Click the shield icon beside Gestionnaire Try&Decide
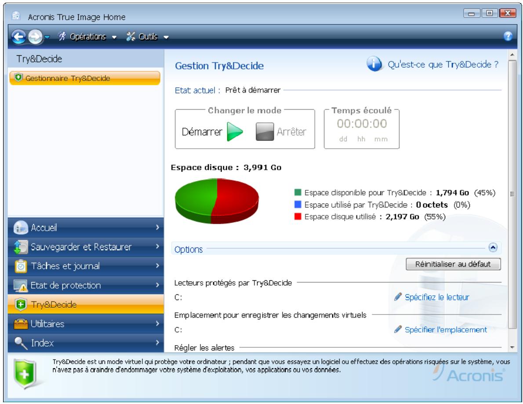This screenshot has height=404, width=523. [18, 78]
